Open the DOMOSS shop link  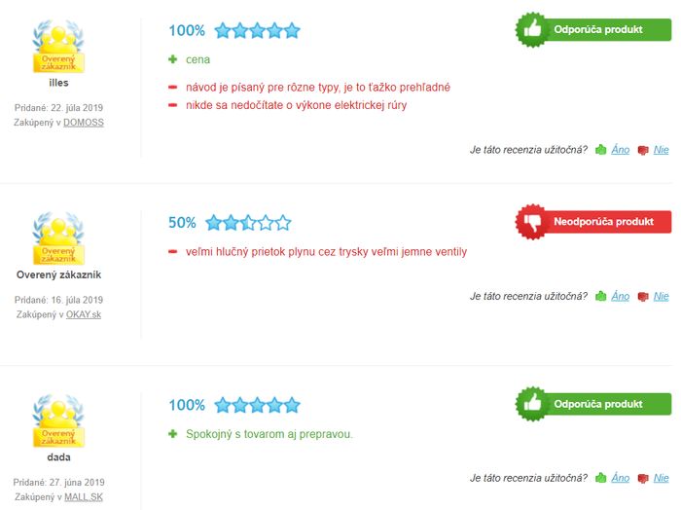pyautogui.click(x=84, y=123)
